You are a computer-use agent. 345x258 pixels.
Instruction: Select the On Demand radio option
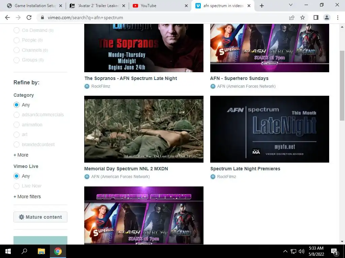pyautogui.click(x=17, y=30)
